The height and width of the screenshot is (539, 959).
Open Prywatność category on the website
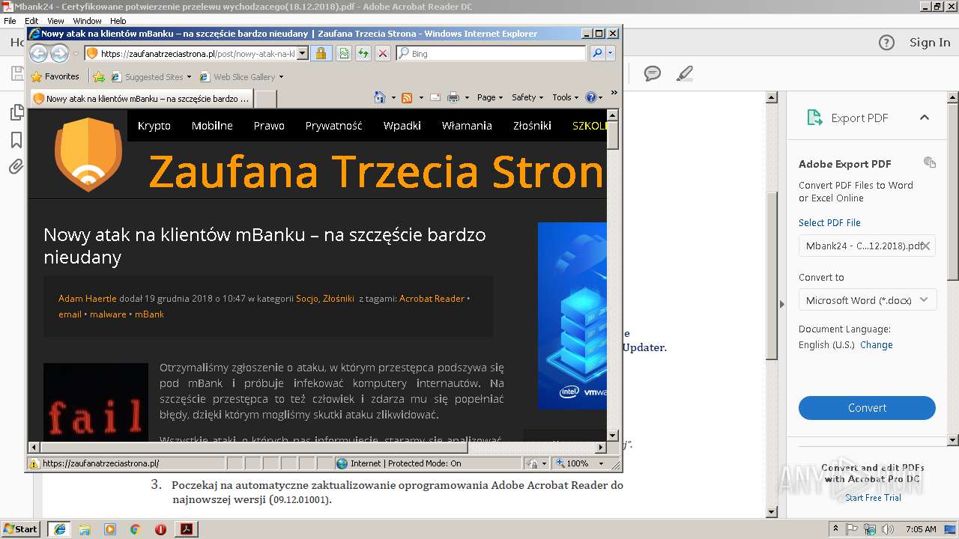tap(333, 126)
